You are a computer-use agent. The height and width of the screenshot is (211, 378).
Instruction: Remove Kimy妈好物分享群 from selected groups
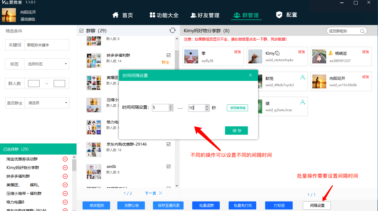pos(65,168)
